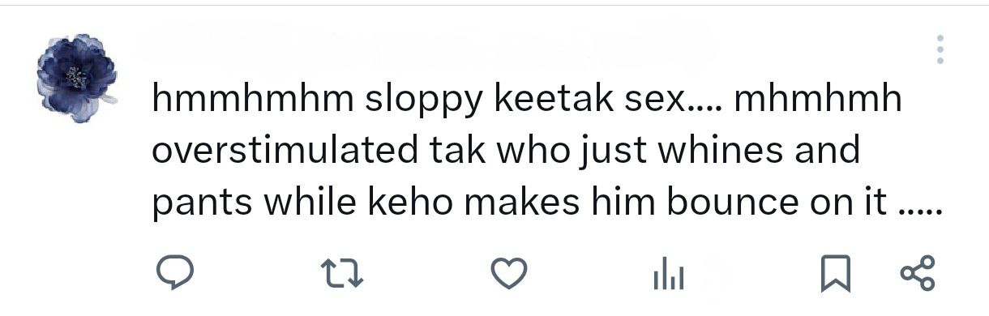Open the blue flower profile avatar
Image resolution: width=989 pixels, height=316 pixels.
pyautogui.click(x=77, y=78)
